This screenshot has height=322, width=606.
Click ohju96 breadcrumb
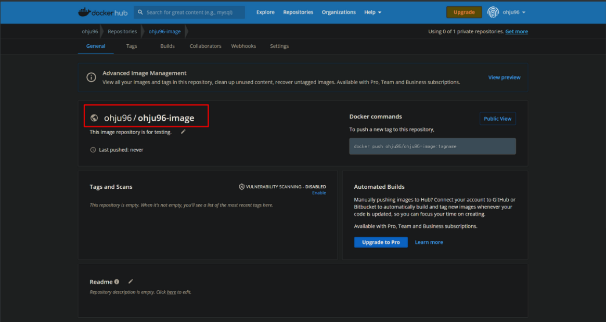[89, 31]
